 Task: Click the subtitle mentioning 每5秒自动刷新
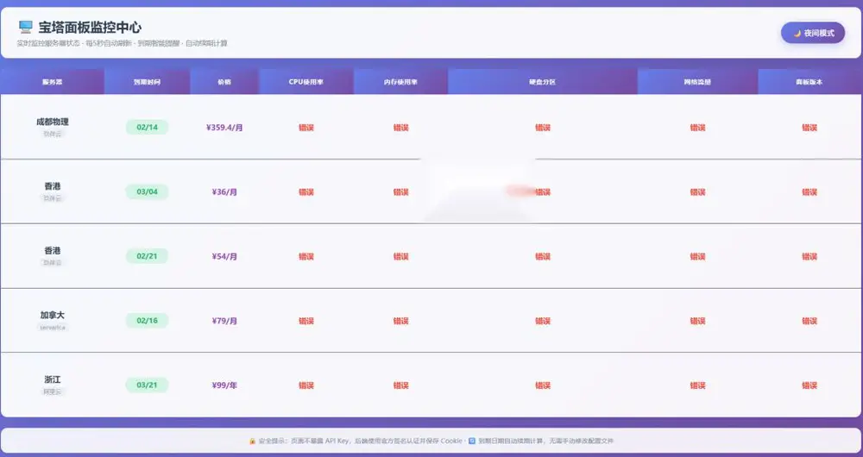123,43
